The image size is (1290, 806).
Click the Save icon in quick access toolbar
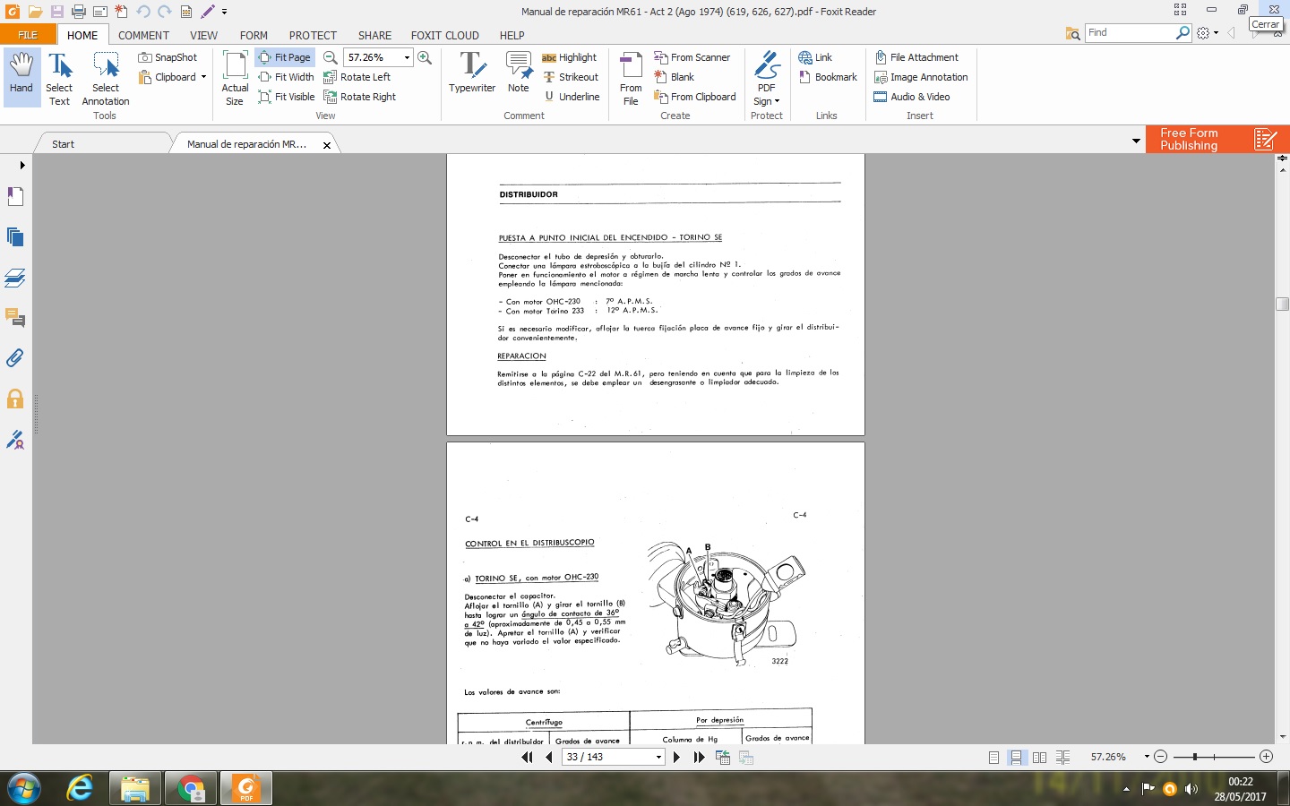[x=56, y=12]
